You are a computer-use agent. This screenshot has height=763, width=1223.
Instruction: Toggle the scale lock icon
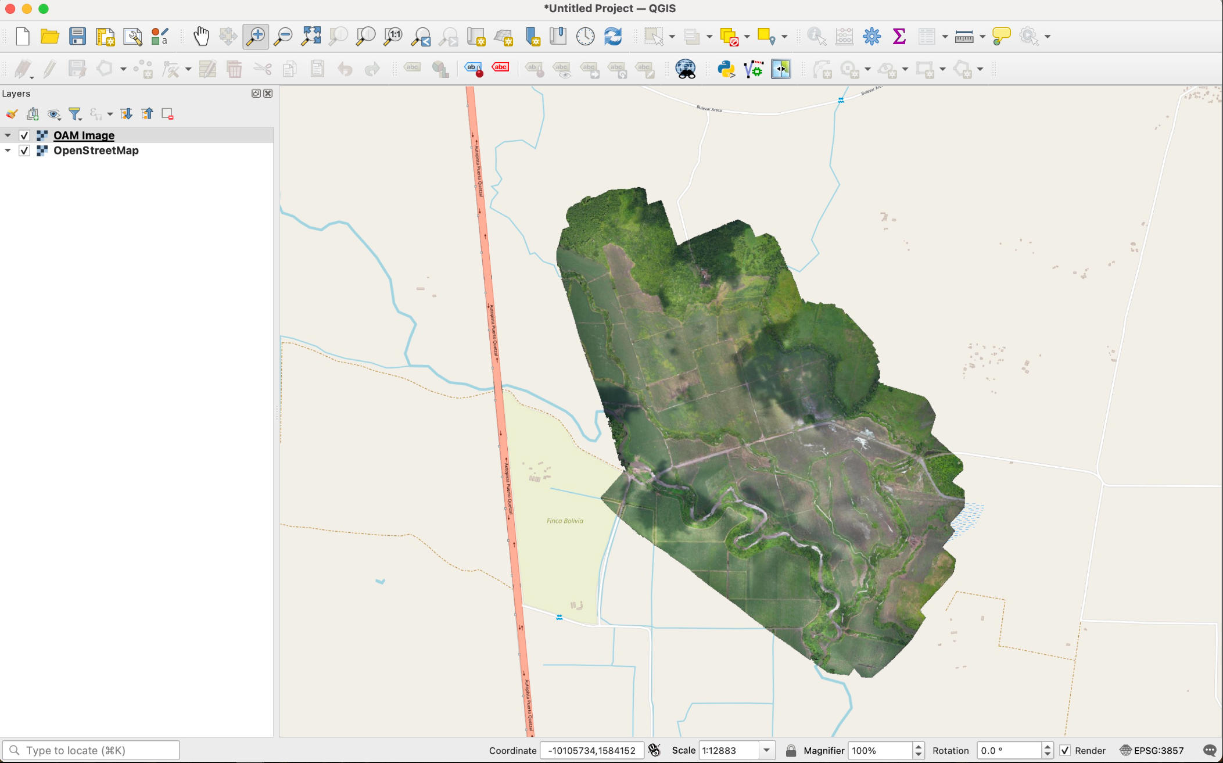click(x=791, y=750)
